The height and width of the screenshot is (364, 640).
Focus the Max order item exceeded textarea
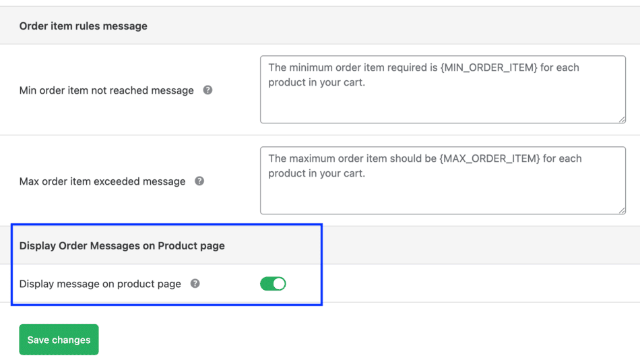pos(443,192)
